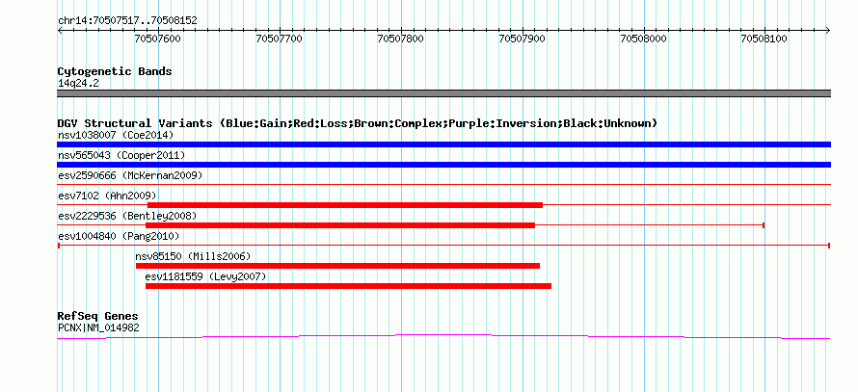Select the red esv1181559 loss bar
This screenshot has width=858, height=392.
coord(348,286)
